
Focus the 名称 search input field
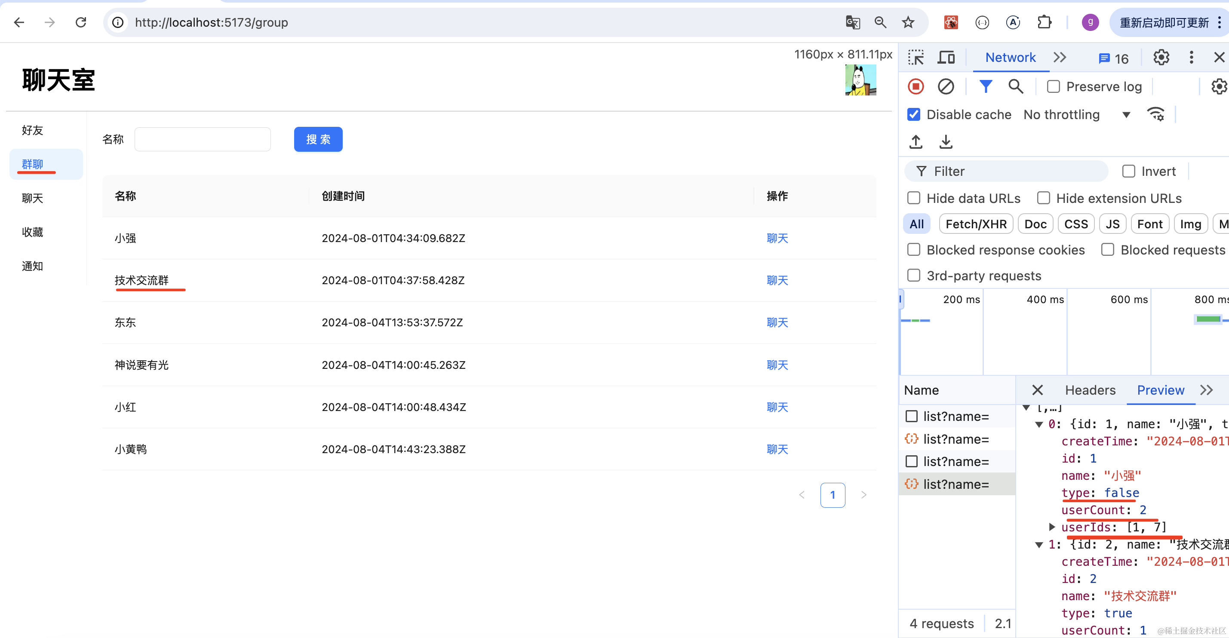pyautogui.click(x=202, y=139)
